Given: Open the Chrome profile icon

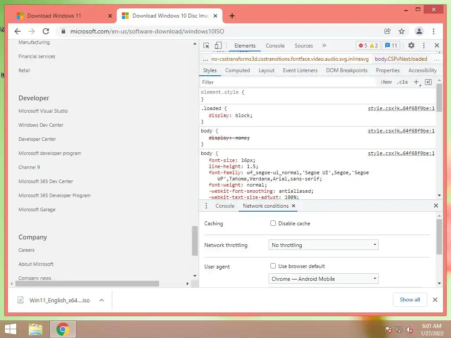Looking at the screenshot, I should coord(419,31).
